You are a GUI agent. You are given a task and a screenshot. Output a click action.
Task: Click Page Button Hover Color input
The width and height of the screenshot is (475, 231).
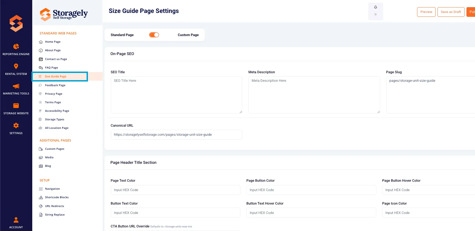pos(428,190)
